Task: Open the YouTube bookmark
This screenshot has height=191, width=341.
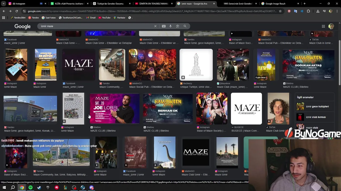Action: (104, 18)
